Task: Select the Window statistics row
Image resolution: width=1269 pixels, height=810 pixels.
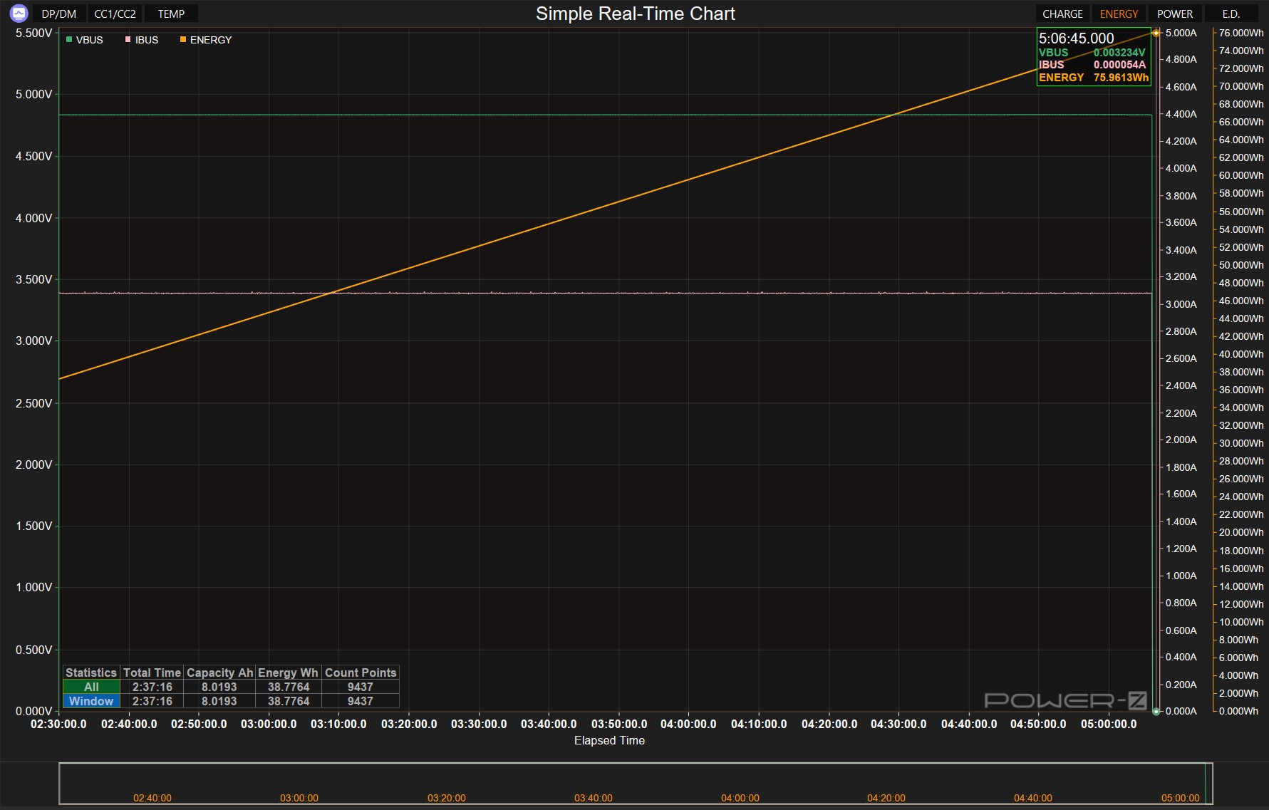Action: 91,701
